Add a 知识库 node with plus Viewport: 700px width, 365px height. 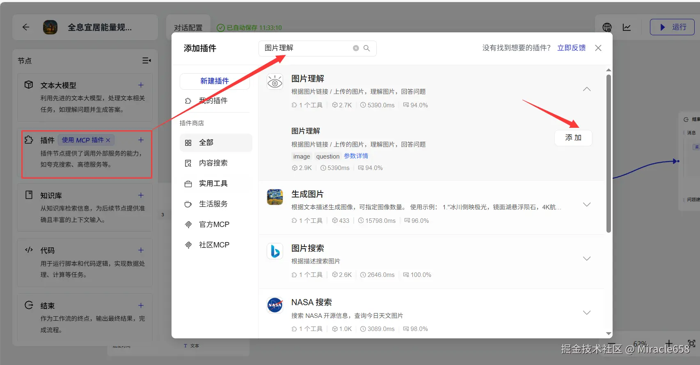pyautogui.click(x=141, y=195)
